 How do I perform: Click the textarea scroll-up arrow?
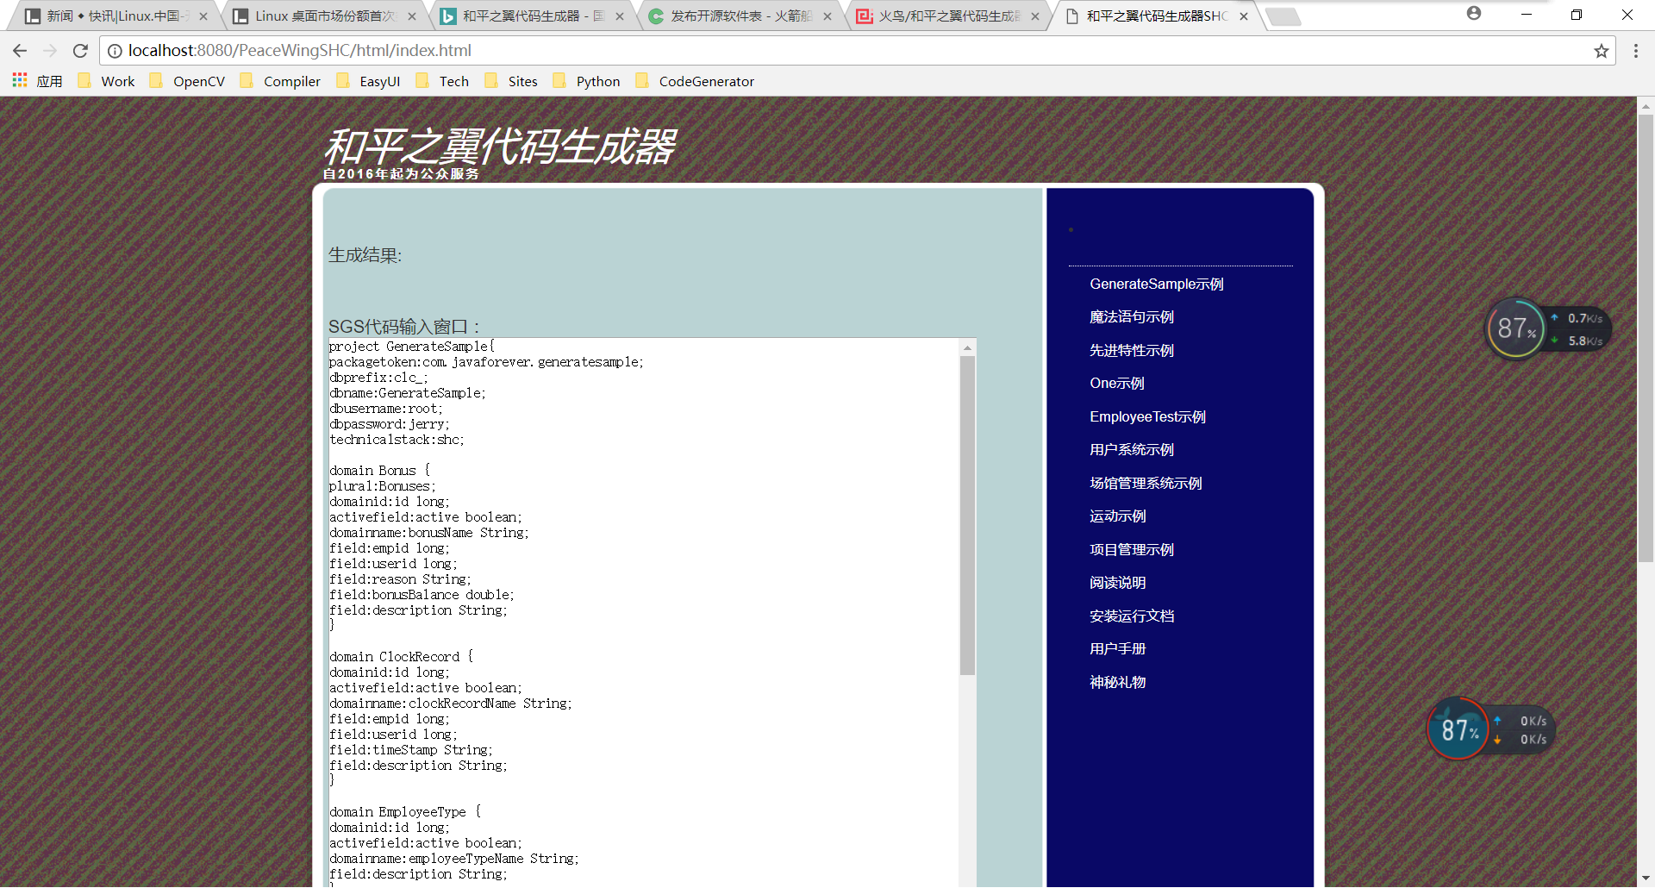[x=967, y=347]
